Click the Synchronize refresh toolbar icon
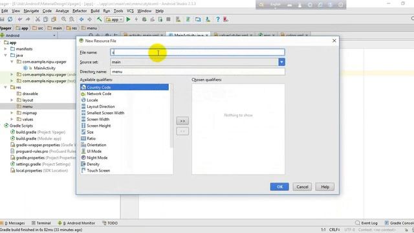 point(10,19)
